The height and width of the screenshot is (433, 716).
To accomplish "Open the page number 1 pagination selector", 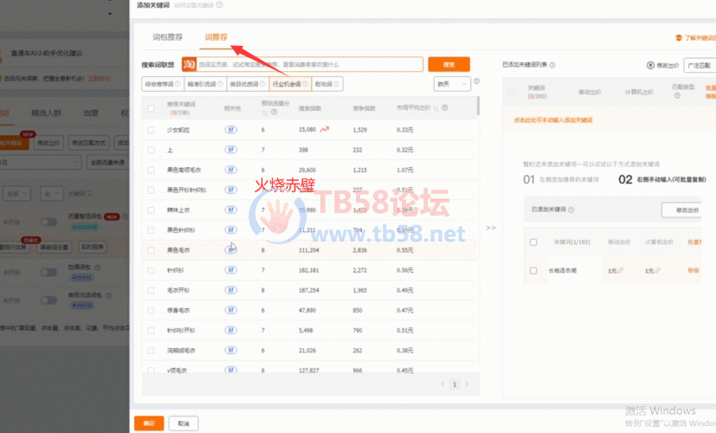I will pos(455,384).
